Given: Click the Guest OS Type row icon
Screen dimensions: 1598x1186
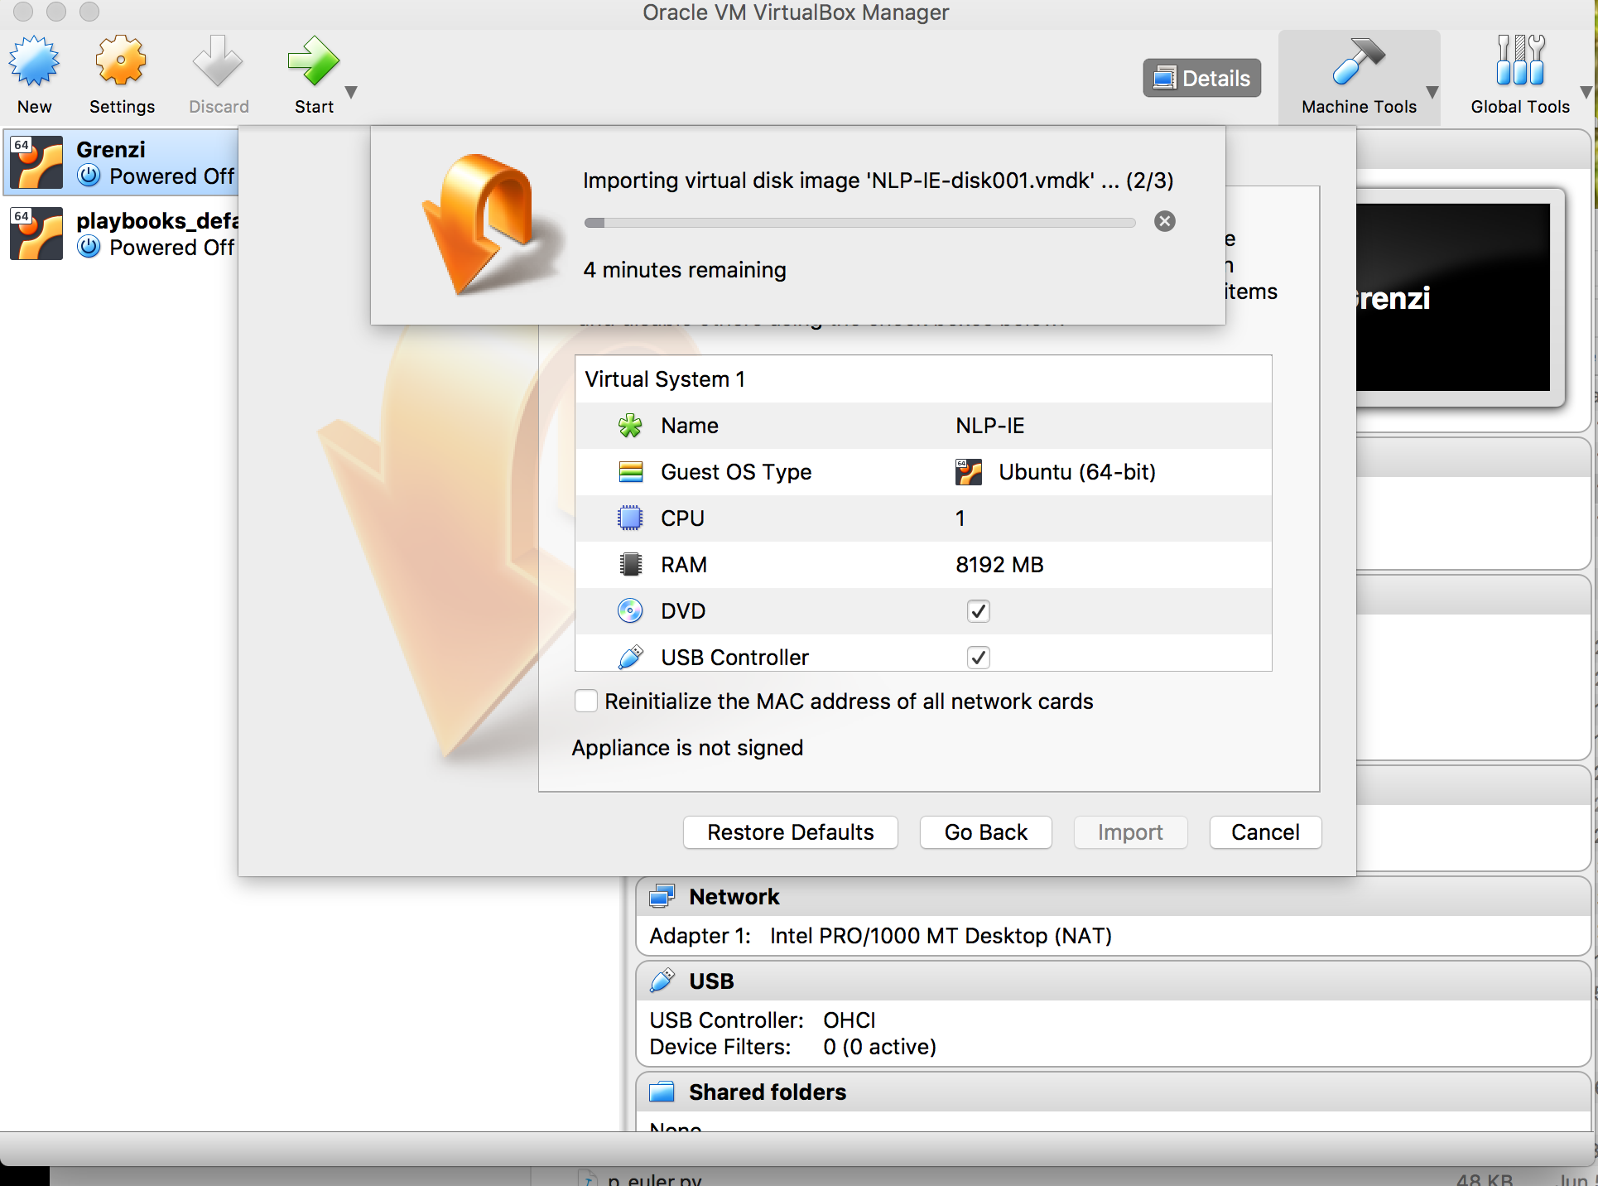Looking at the screenshot, I should pos(630,472).
